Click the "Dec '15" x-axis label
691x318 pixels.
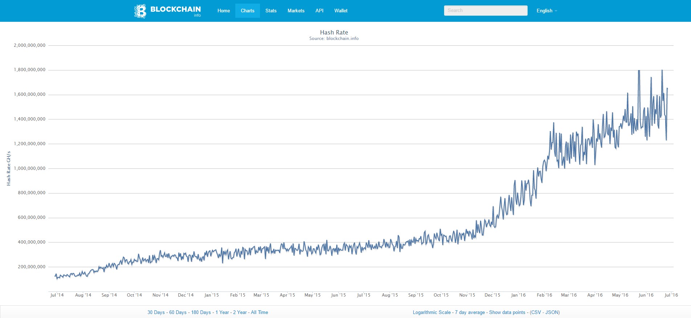[x=492, y=295]
